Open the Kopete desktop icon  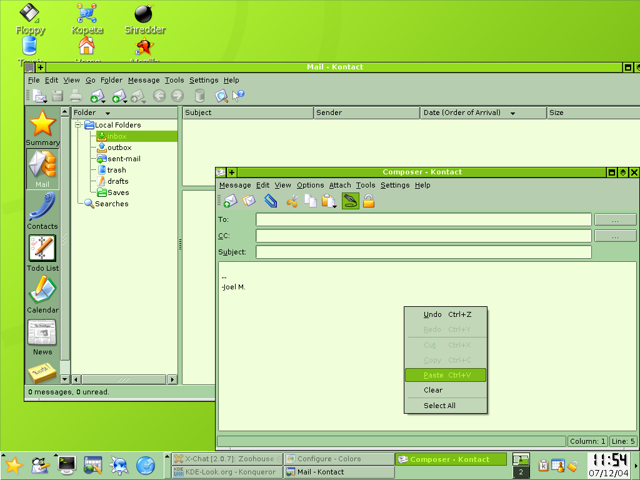pyautogui.click(x=86, y=19)
